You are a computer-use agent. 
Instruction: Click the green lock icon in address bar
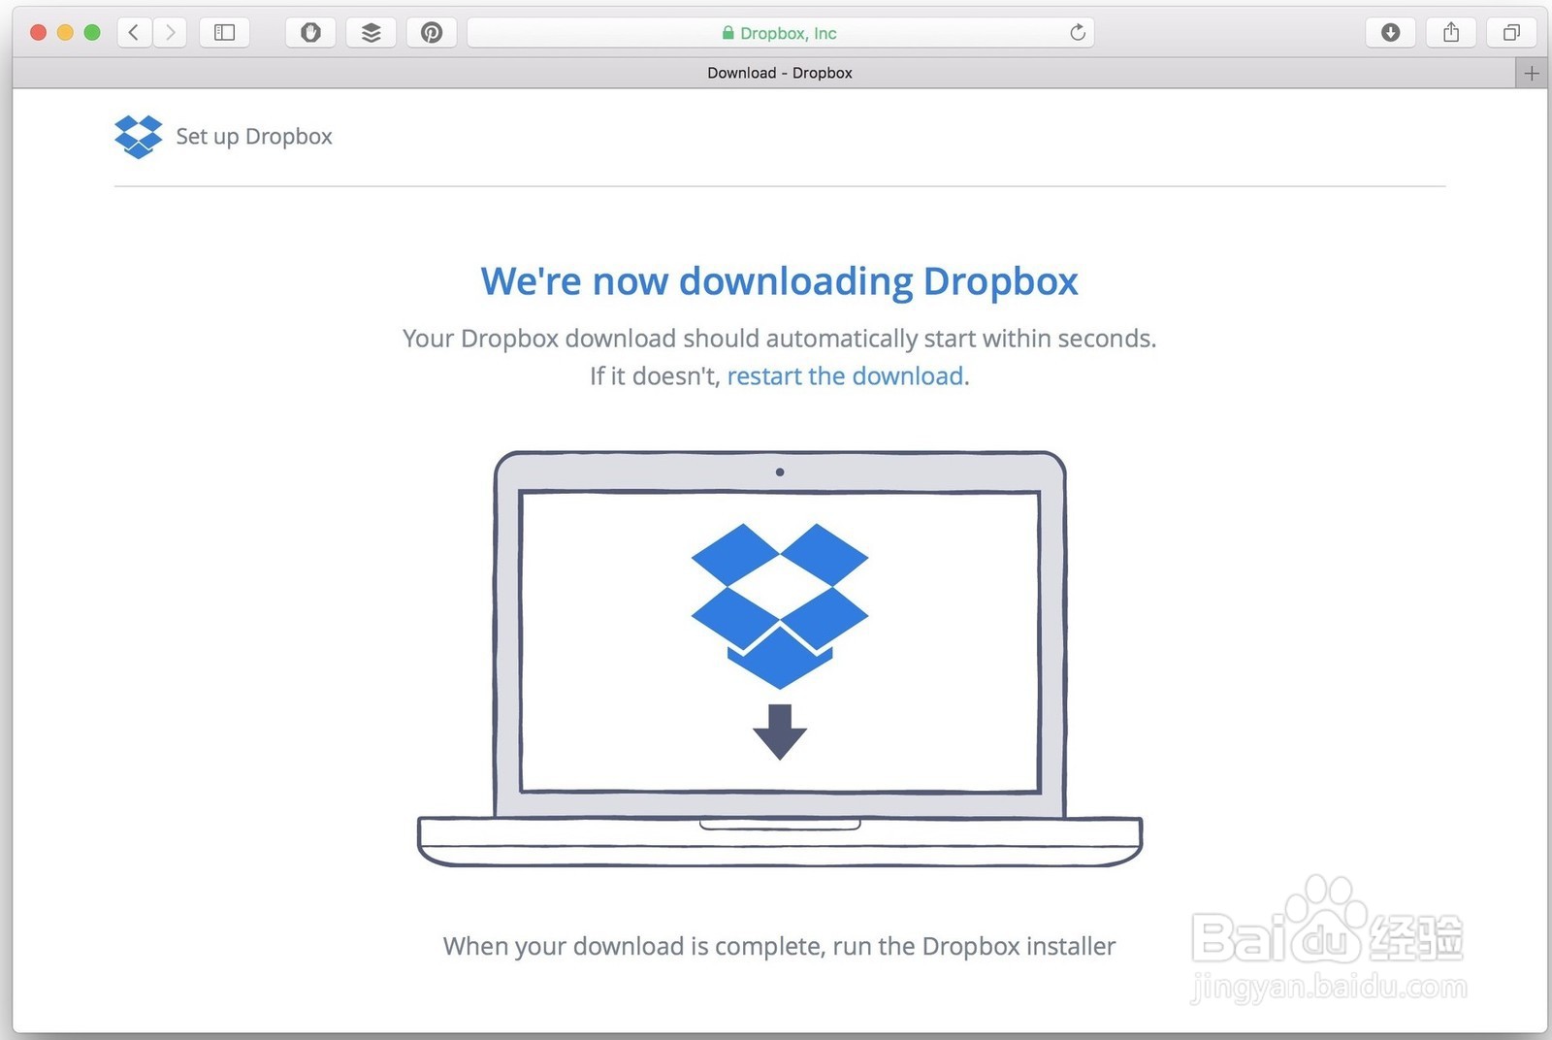[x=728, y=33]
